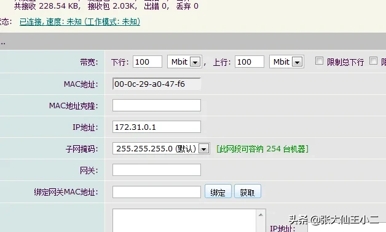Click inside the large multi-line text area
Image resolution: width=386 pixels, height=232 pixels.
click(x=184, y=220)
